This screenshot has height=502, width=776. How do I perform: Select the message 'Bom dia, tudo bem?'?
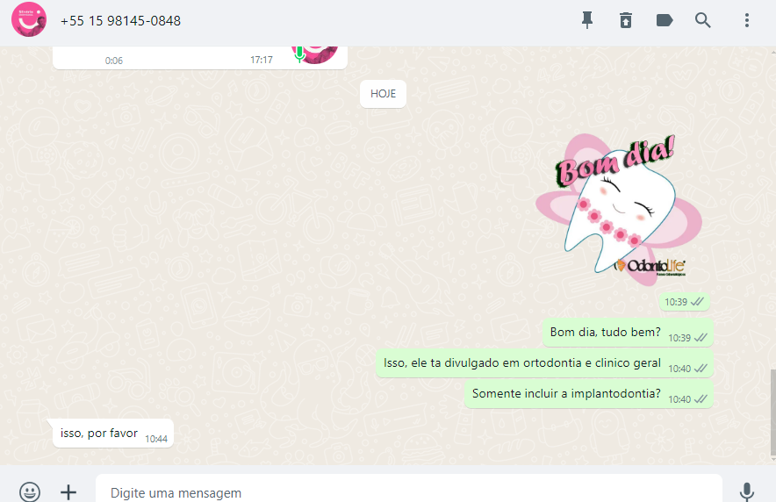click(628, 333)
